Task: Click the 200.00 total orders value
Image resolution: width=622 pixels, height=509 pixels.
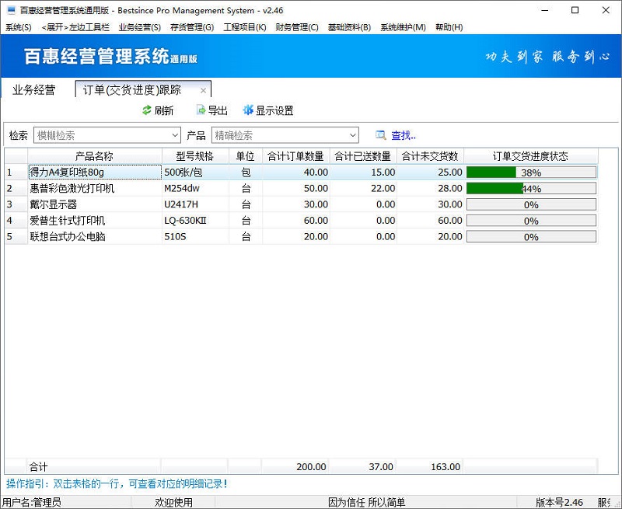Action: (311, 467)
